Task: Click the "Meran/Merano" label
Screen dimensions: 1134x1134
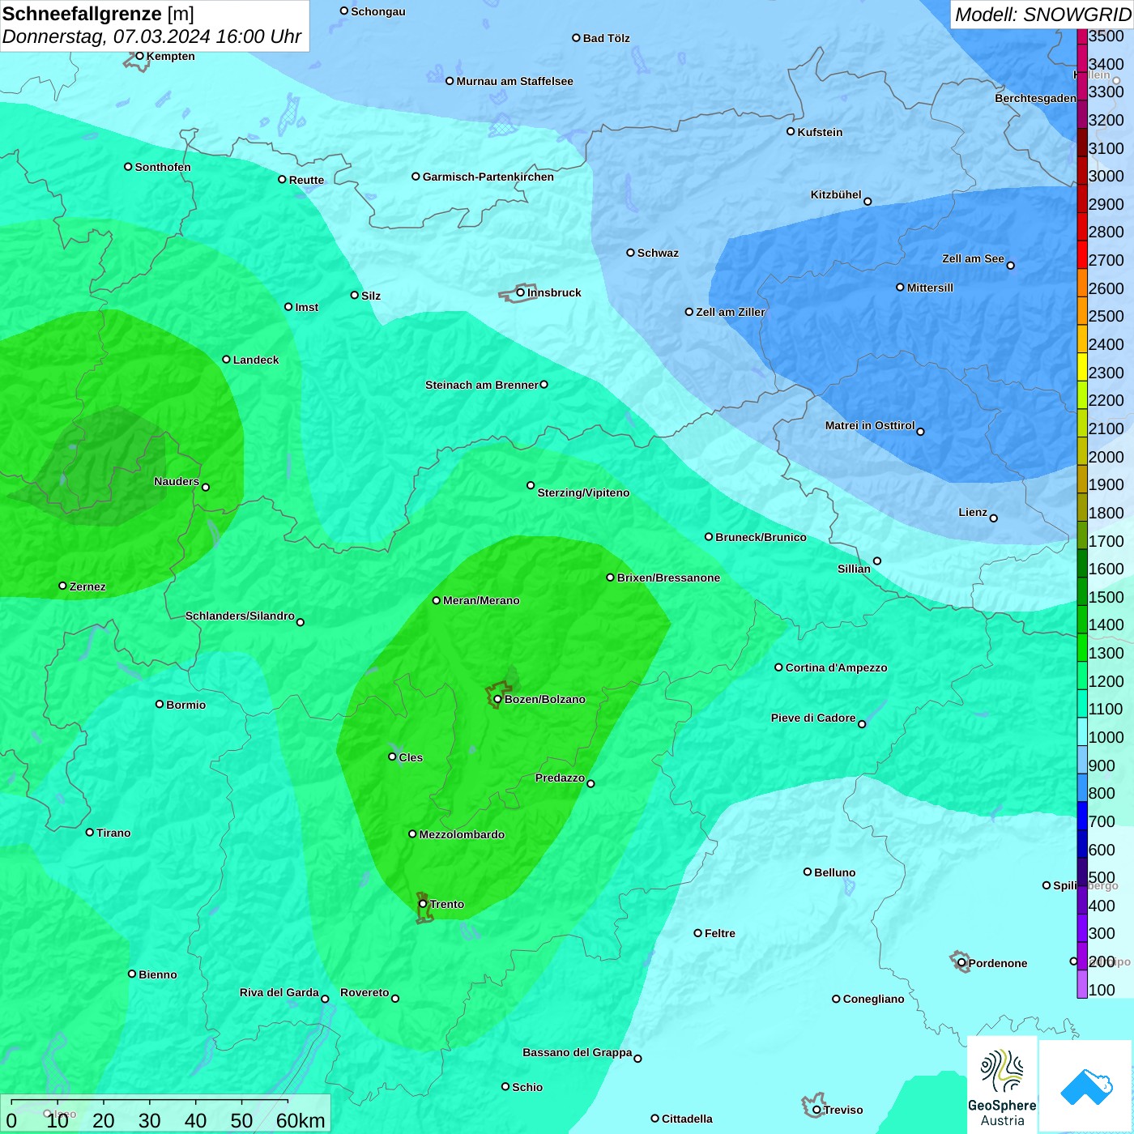Action: (x=481, y=600)
